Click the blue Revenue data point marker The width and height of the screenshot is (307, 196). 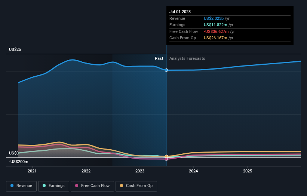coord(166,70)
